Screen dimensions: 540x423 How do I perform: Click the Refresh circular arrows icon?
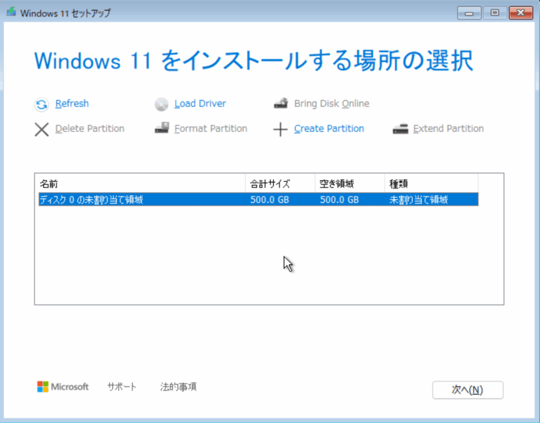[42, 104]
